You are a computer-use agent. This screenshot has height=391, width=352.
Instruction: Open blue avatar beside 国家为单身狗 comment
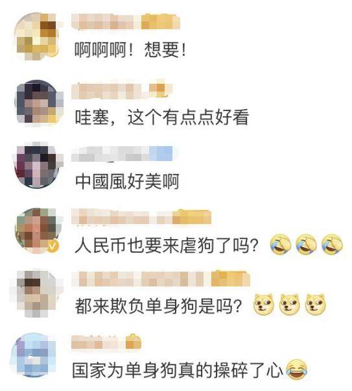(35, 355)
